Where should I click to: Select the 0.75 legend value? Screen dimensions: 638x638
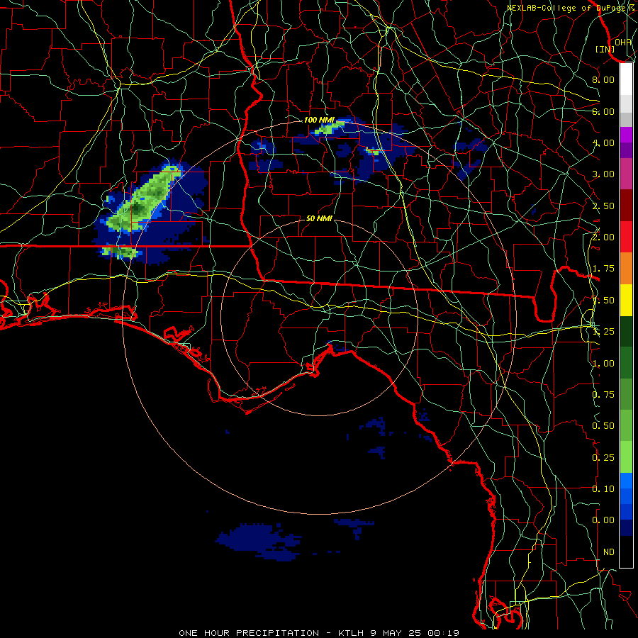coord(603,395)
